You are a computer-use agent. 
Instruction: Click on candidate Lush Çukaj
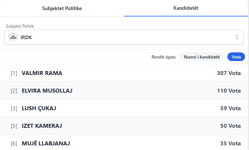tap(39, 108)
